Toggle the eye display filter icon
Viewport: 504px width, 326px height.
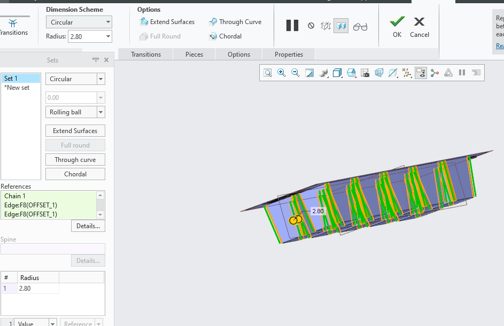point(421,73)
